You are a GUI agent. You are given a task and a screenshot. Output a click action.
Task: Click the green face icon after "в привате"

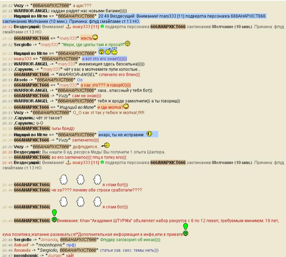(x=185, y=233)
